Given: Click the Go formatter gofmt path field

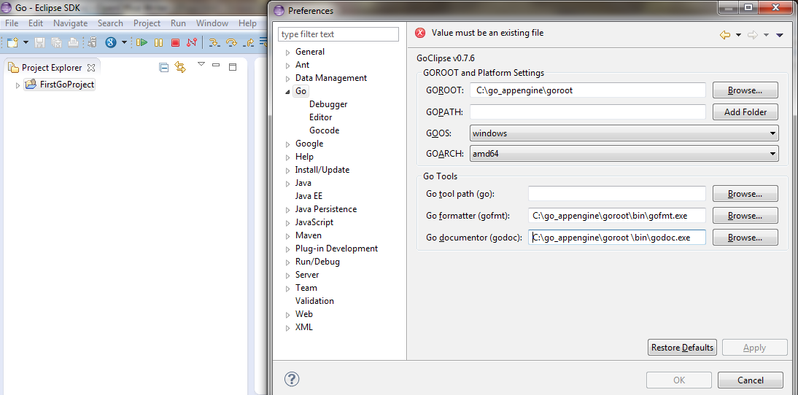Looking at the screenshot, I should tap(617, 216).
